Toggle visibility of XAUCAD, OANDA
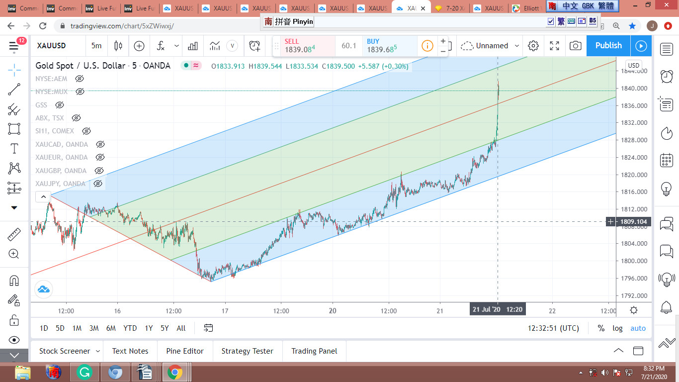 (x=100, y=144)
